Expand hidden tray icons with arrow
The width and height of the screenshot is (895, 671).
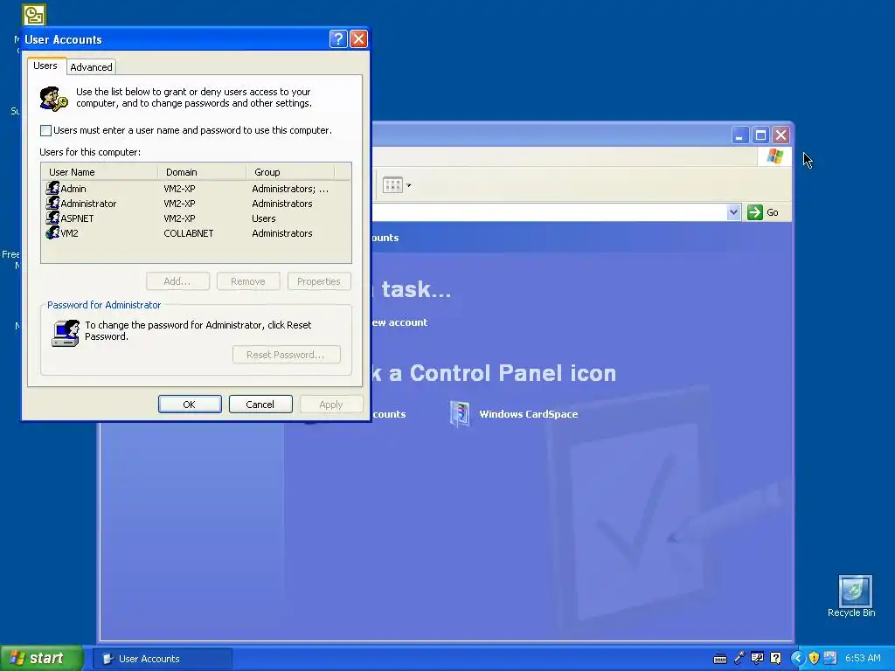(x=797, y=658)
